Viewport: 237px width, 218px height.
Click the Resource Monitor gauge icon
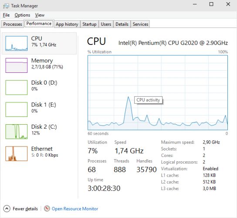47,208
